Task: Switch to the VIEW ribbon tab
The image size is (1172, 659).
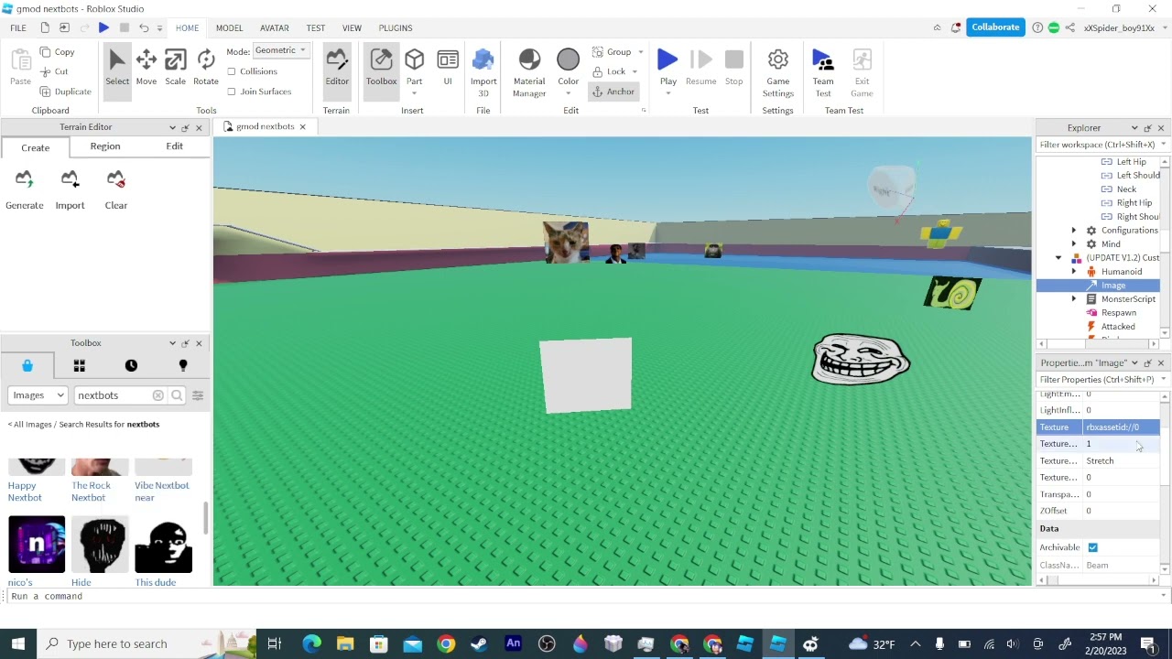Action: [352, 27]
